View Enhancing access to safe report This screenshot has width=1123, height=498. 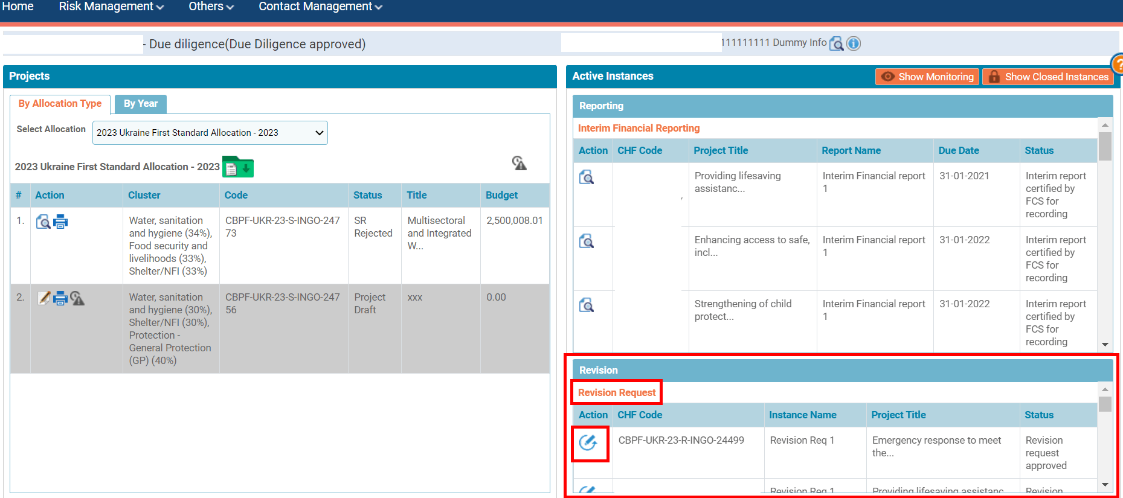[587, 241]
